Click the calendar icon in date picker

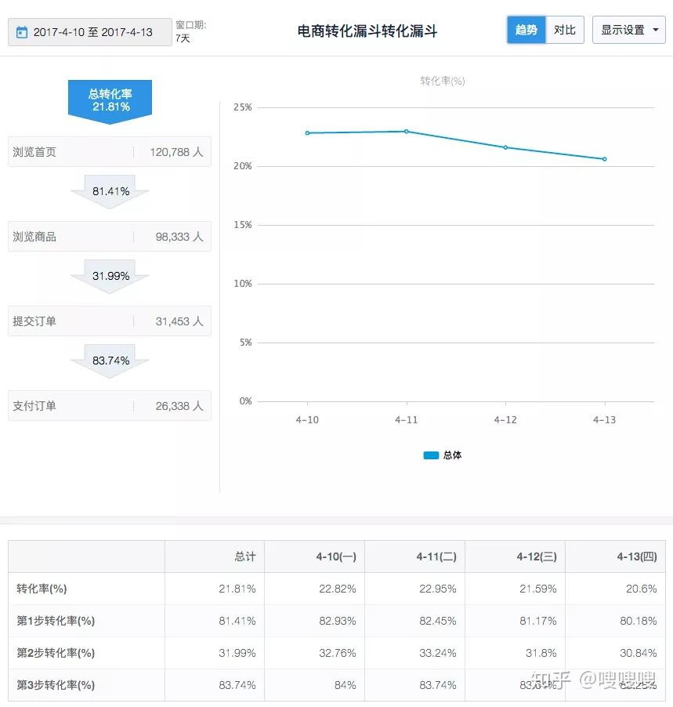pos(22,32)
